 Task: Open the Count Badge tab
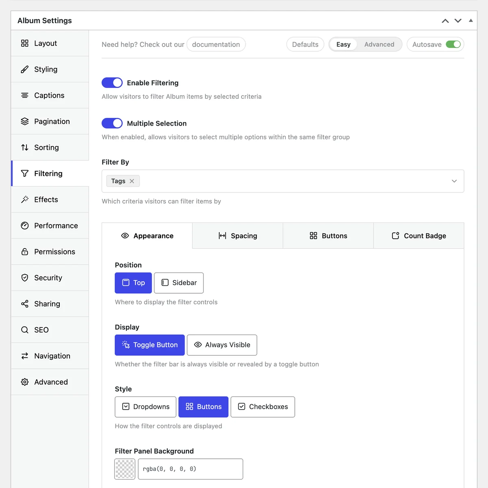(x=419, y=235)
